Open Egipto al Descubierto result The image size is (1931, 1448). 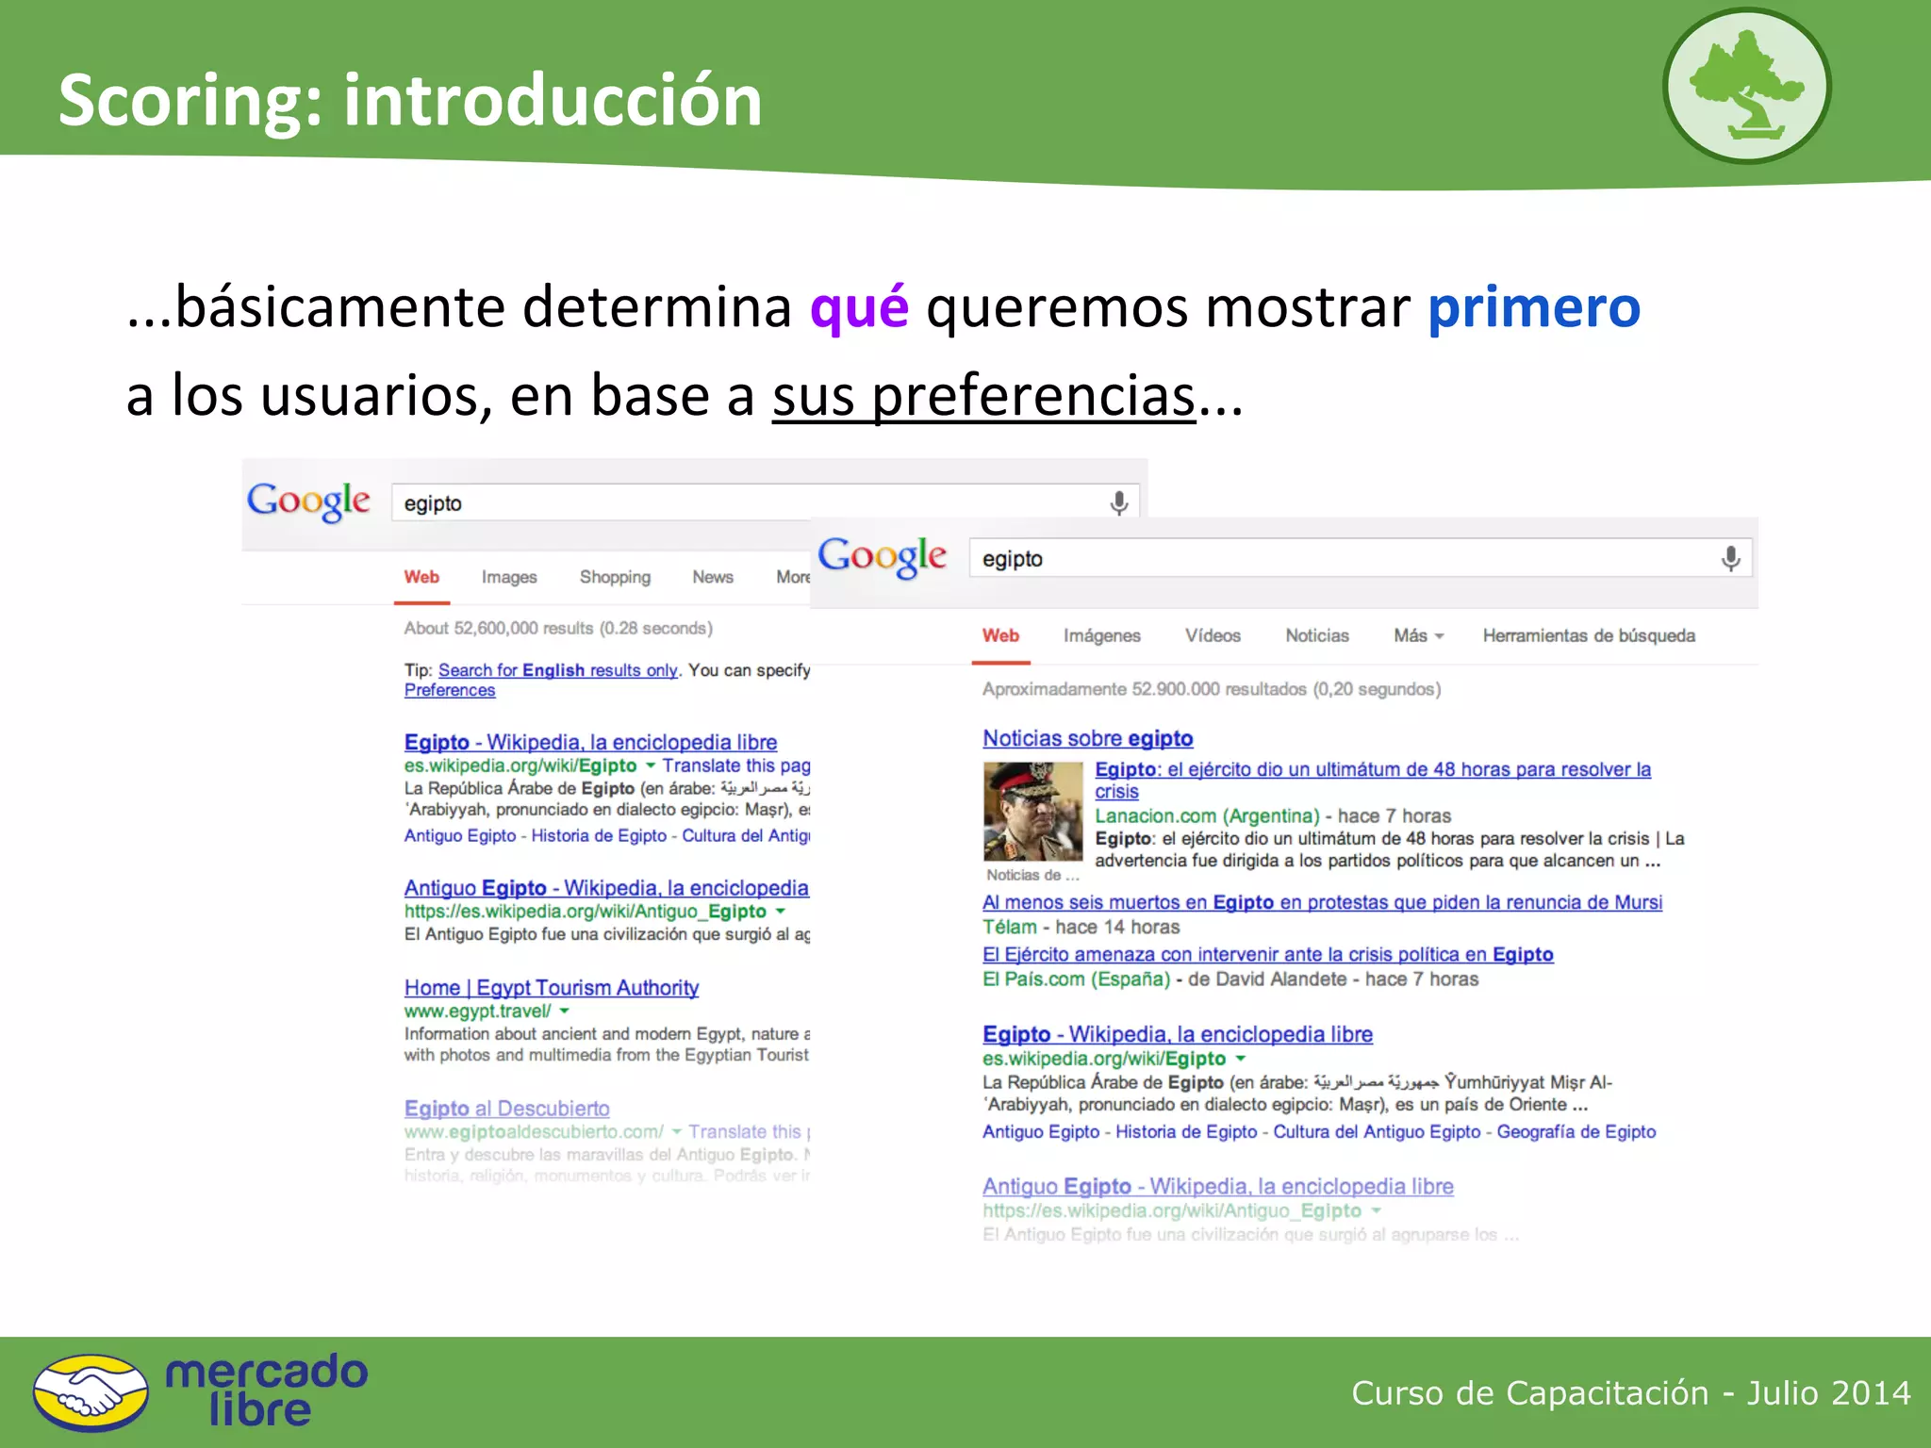point(507,1109)
